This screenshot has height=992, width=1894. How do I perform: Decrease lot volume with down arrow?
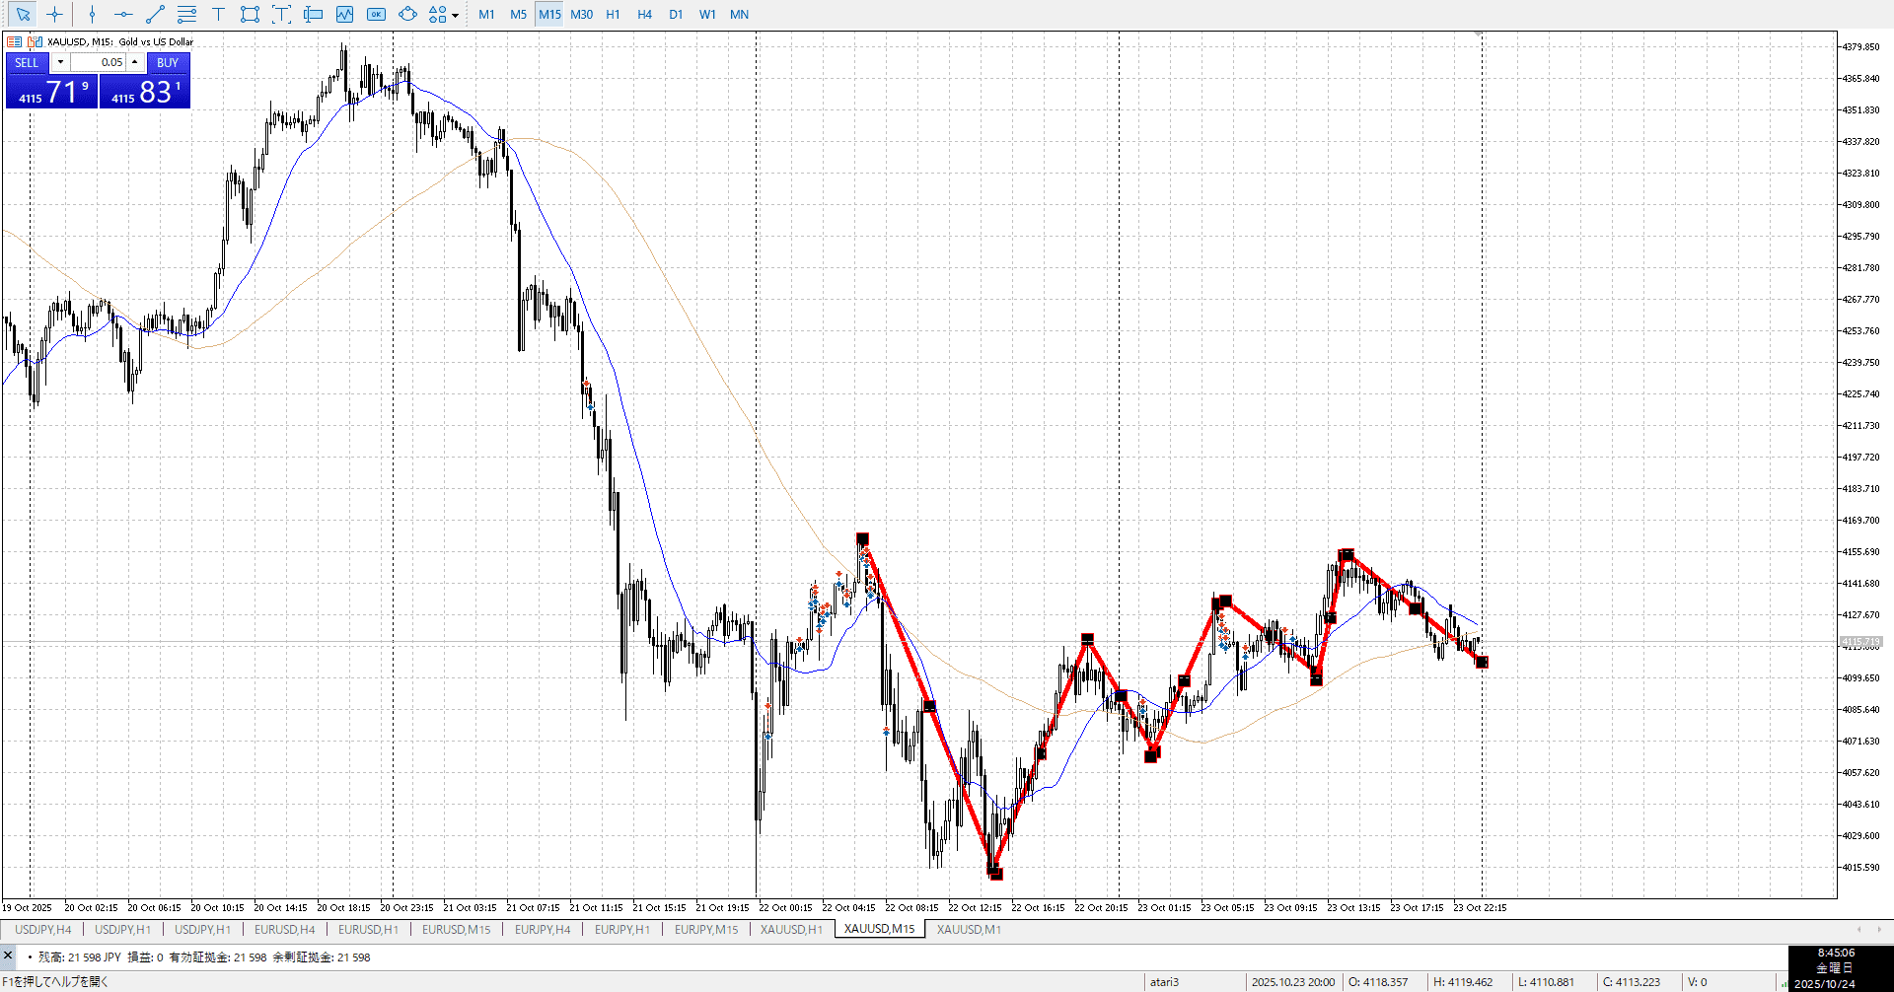60,62
